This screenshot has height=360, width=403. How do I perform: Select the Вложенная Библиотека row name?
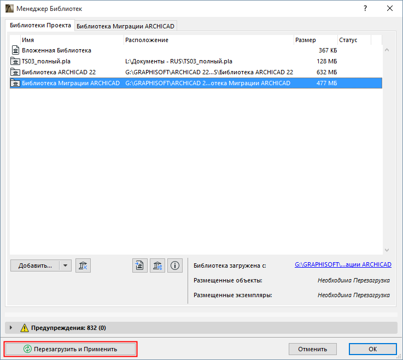[x=56, y=50]
